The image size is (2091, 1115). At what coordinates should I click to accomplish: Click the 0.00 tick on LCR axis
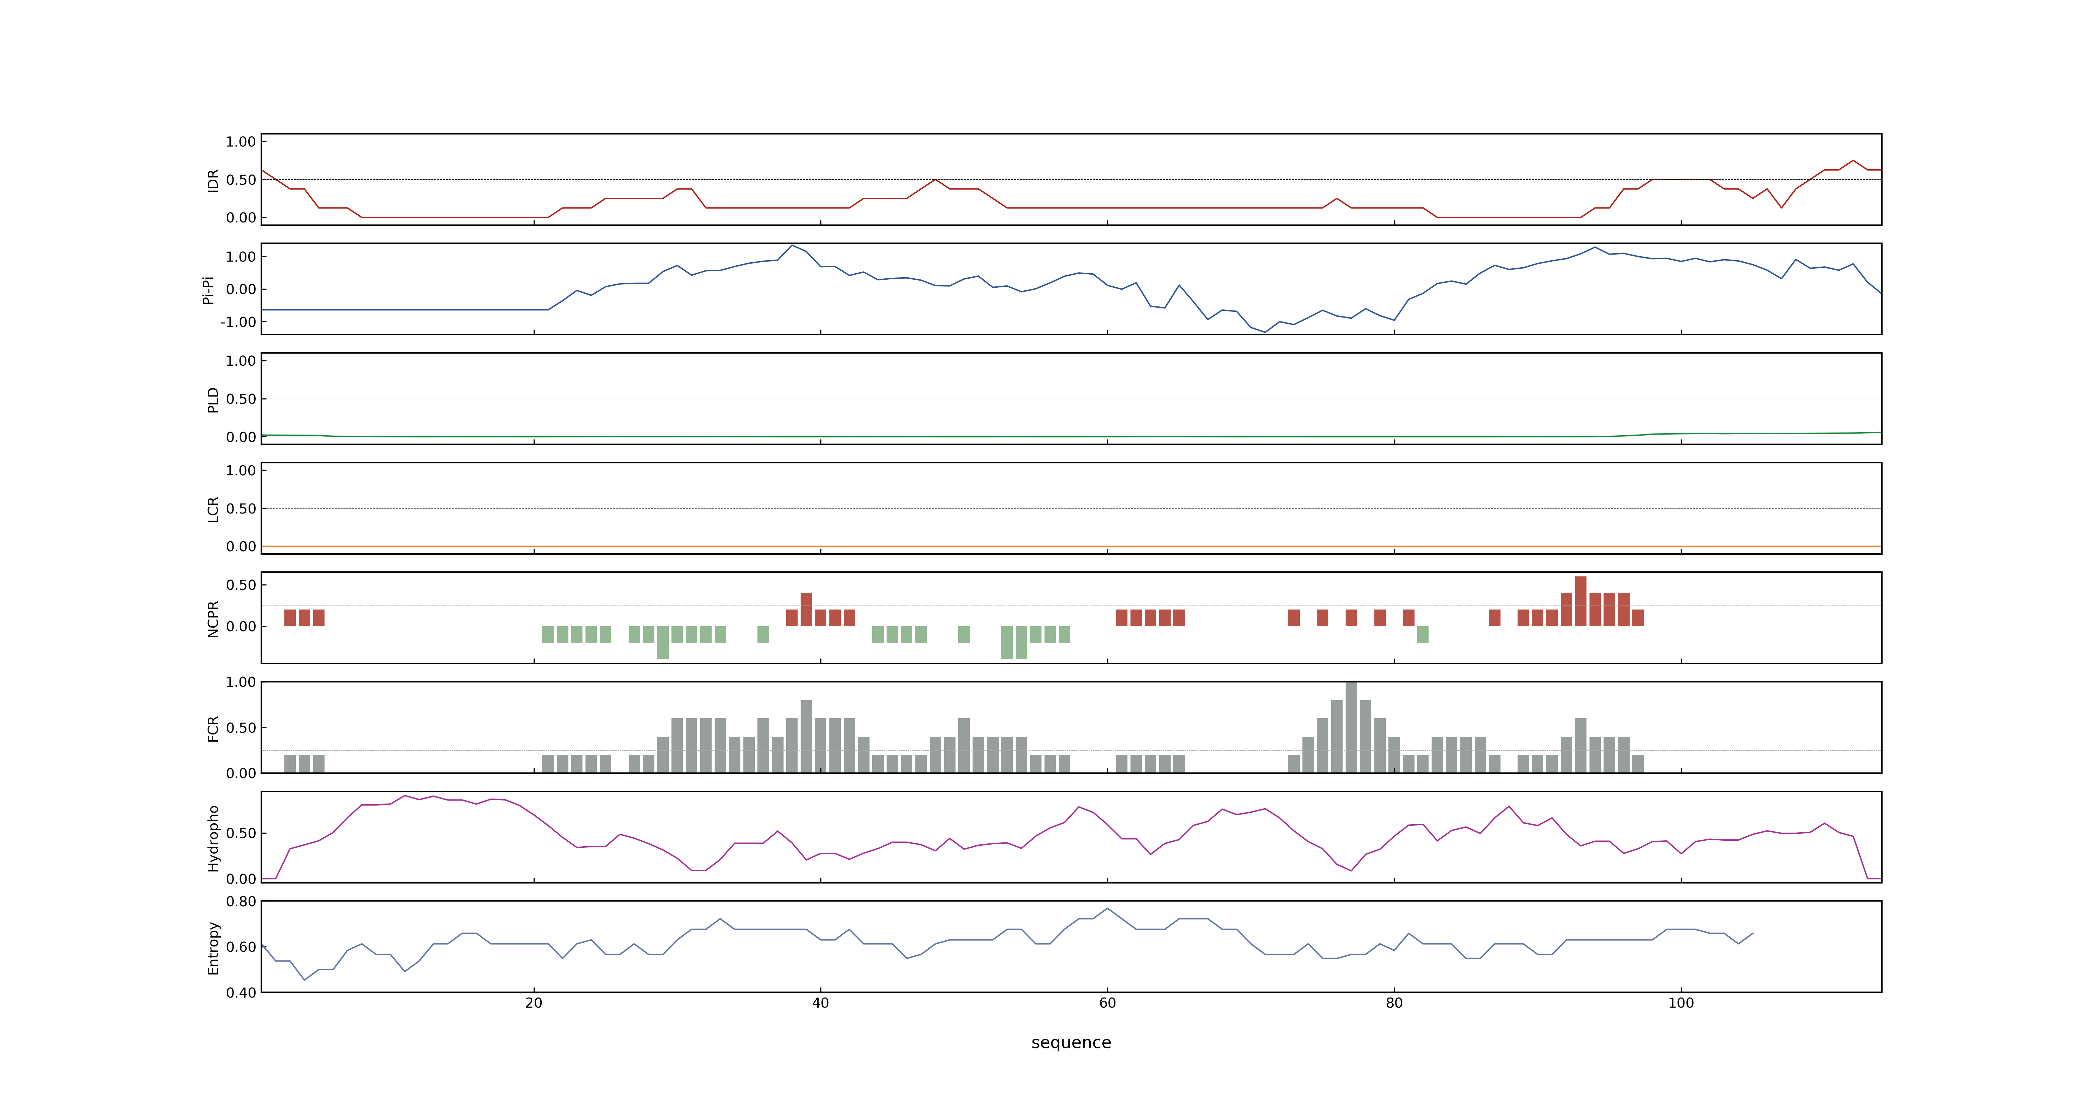pos(241,547)
